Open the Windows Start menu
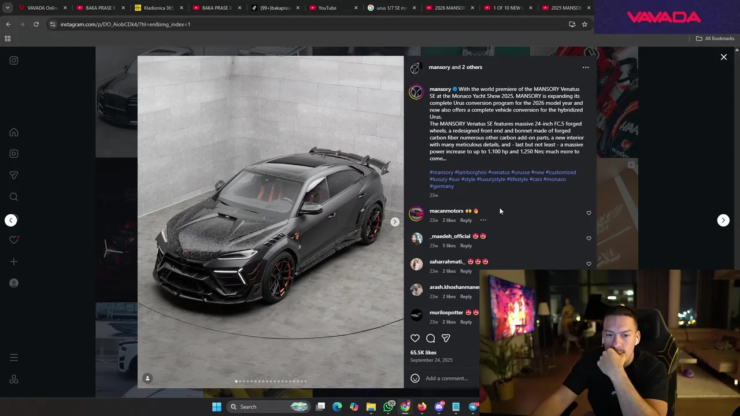 tap(217, 407)
